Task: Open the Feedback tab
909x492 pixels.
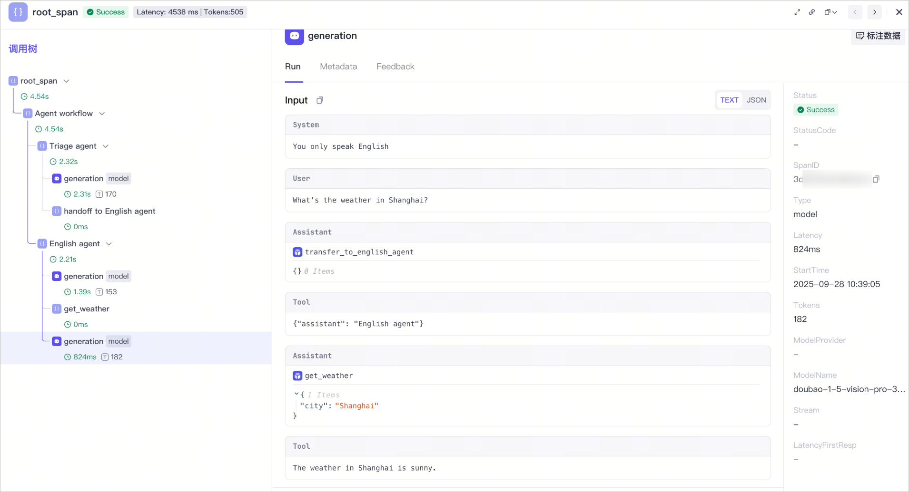Action: point(395,67)
